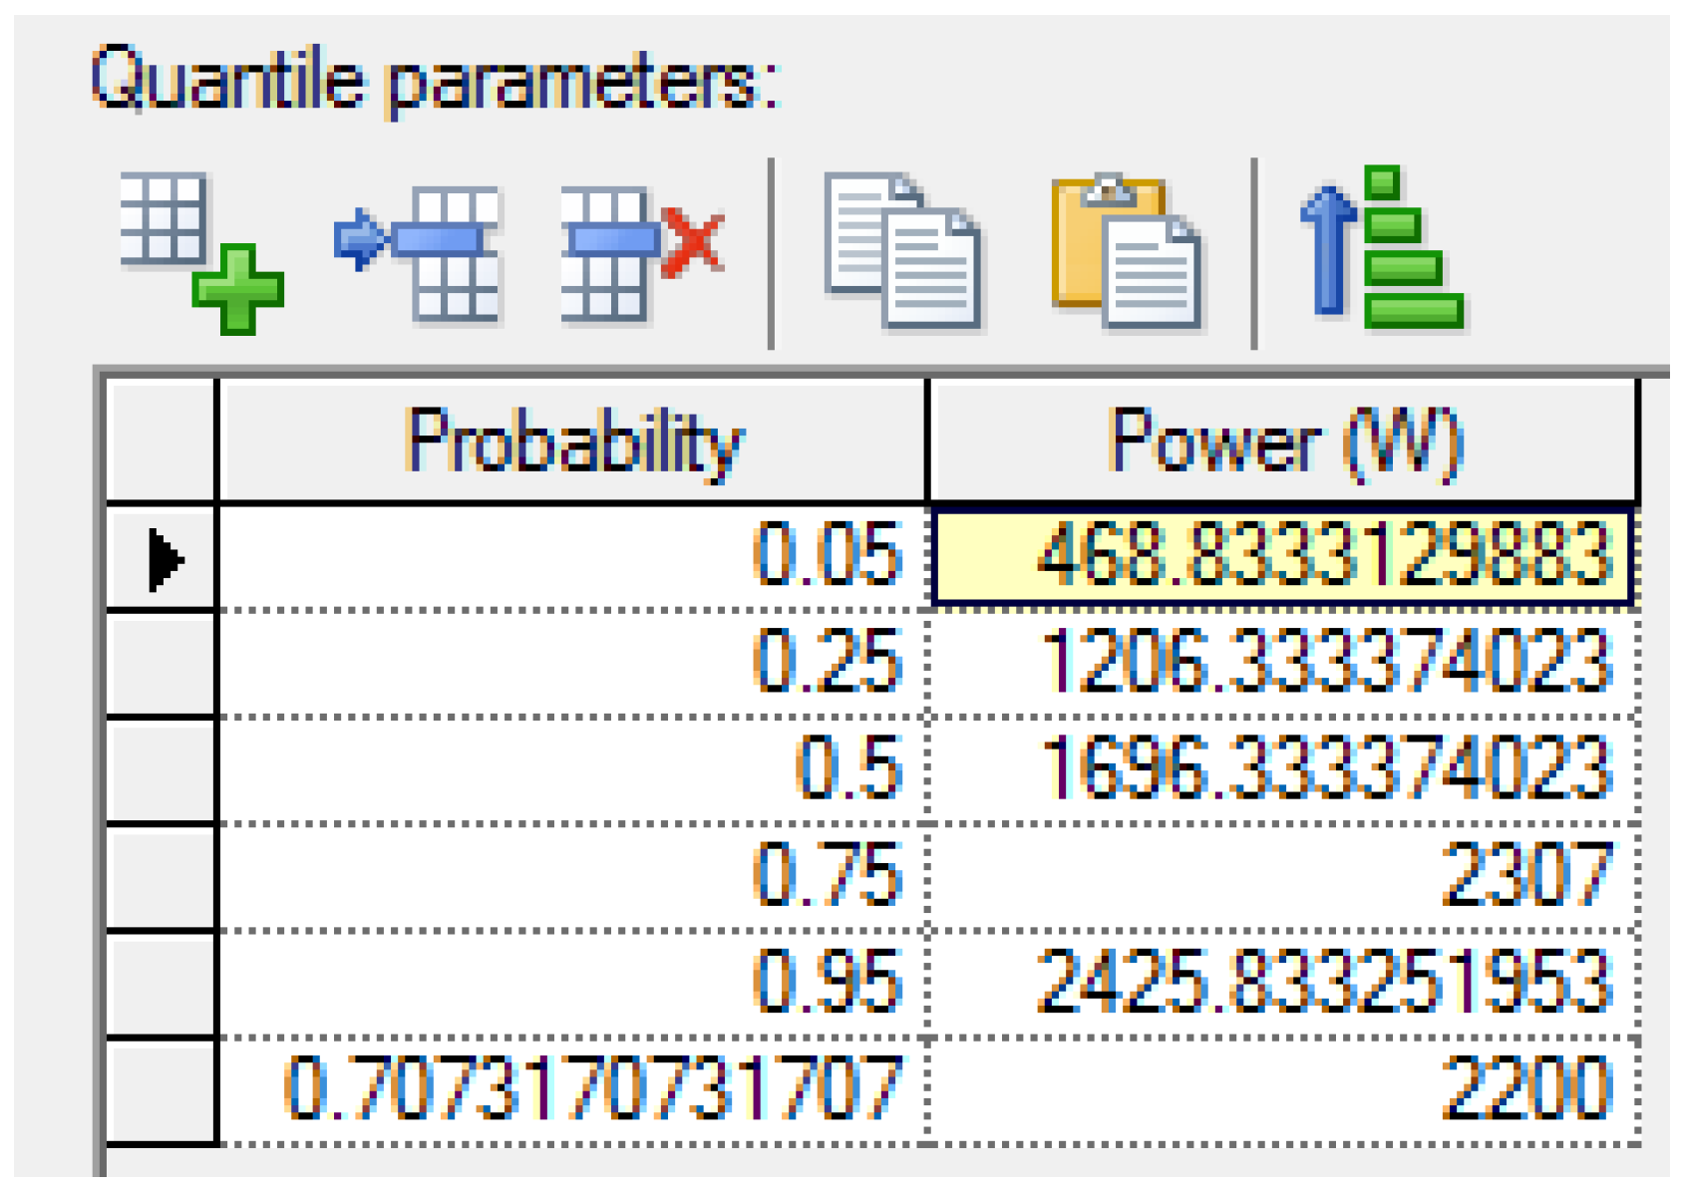Click the current-row arrow row header

[x=162, y=556]
